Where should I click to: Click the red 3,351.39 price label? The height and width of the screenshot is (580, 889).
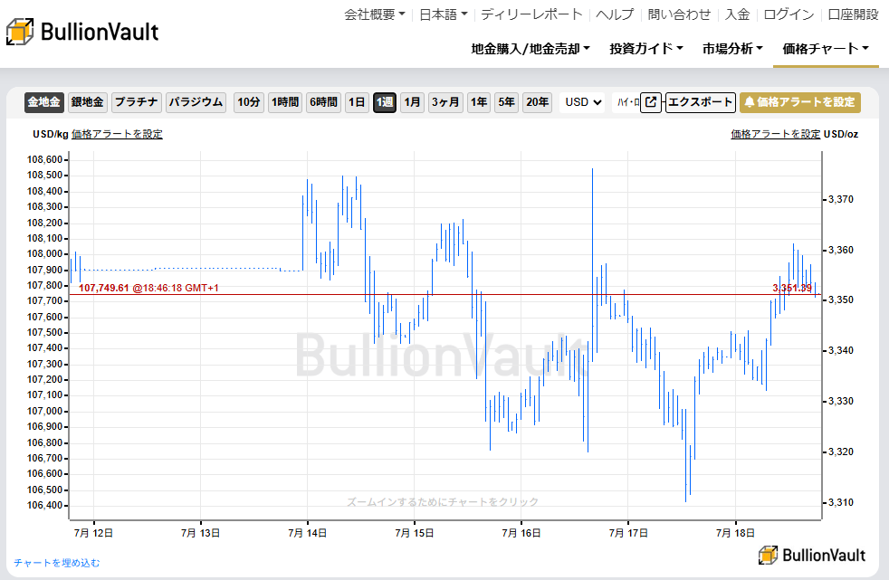point(792,289)
